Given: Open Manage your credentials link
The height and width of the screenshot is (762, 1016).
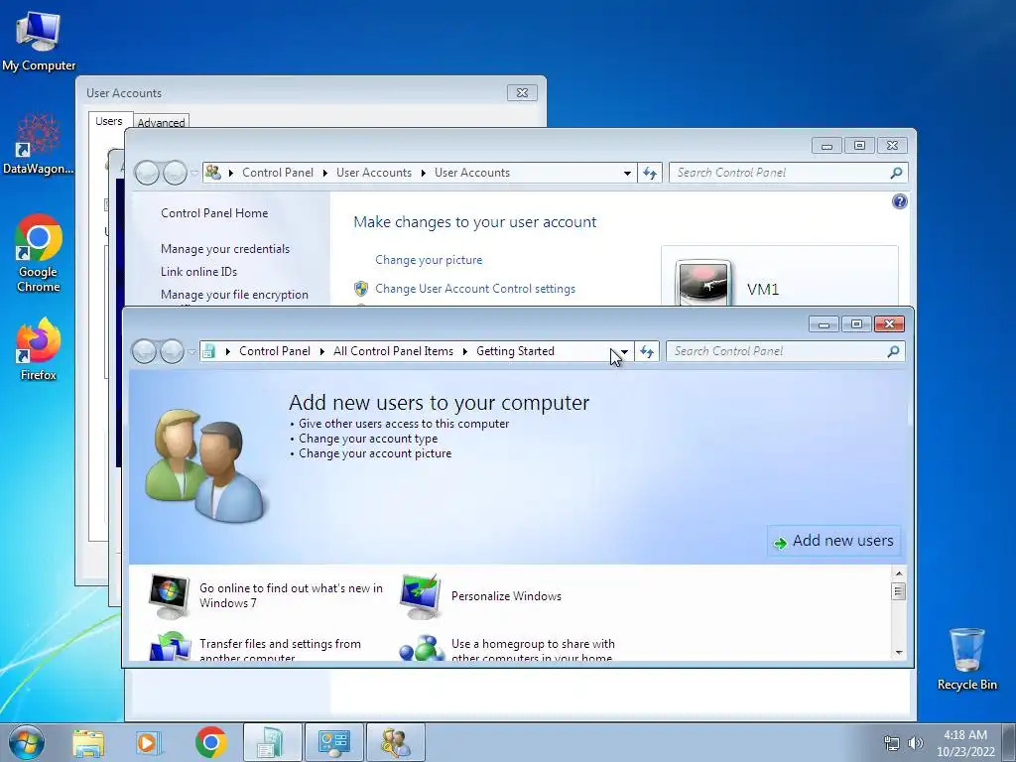Looking at the screenshot, I should [225, 249].
